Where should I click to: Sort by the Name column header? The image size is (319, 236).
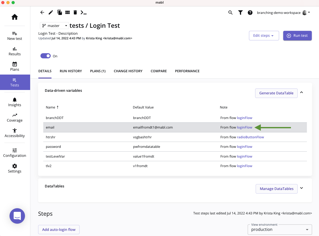tap(52, 107)
